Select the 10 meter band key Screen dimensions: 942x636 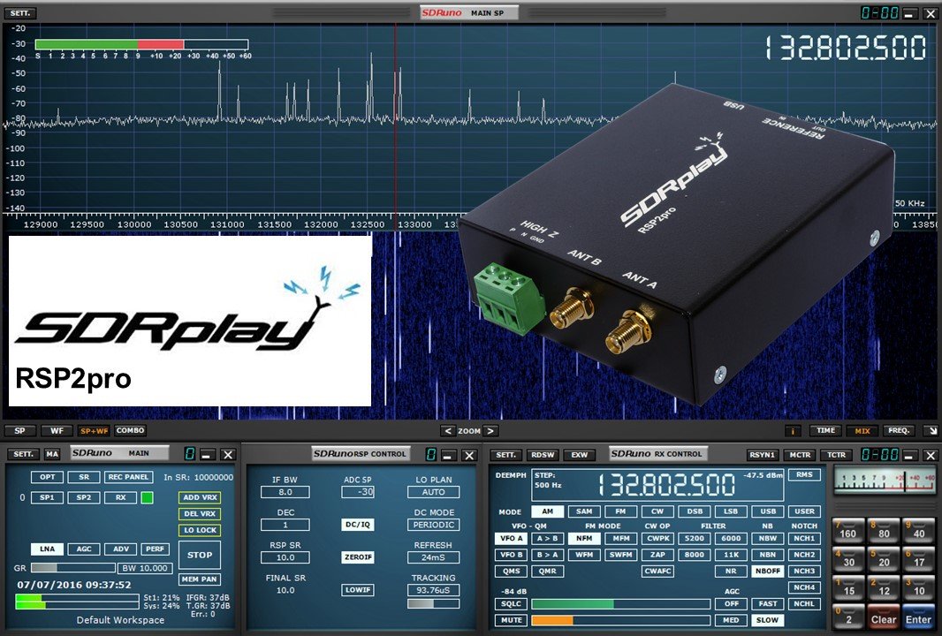tap(918, 588)
